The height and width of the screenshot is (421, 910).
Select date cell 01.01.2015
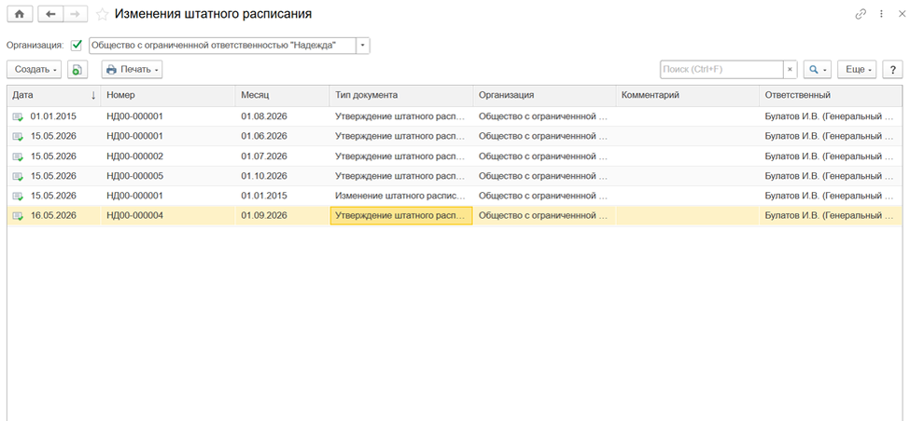[x=53, y=116]
